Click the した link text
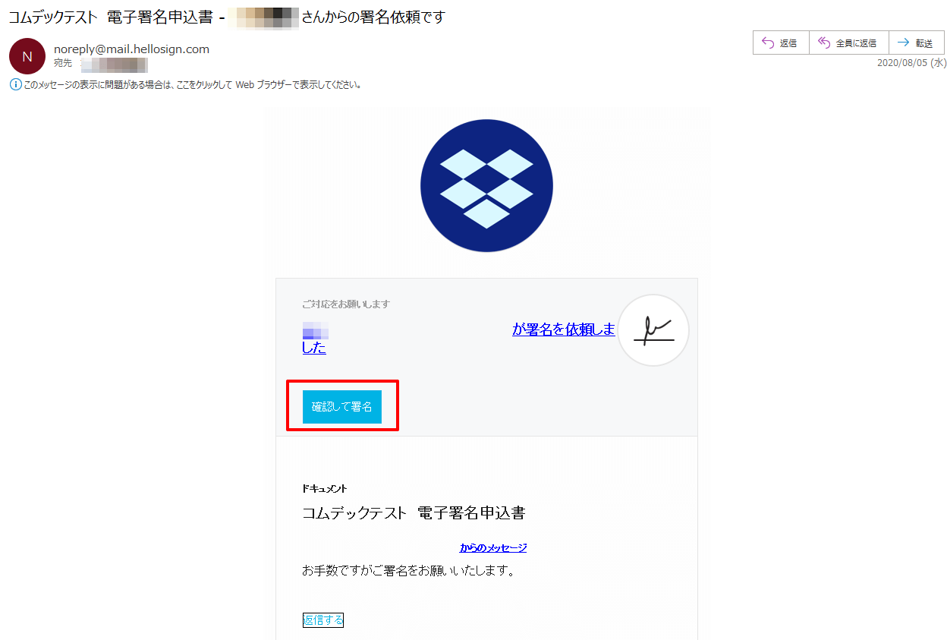The height and width of the screenshot is (640, 947). (x=314, y=348)
